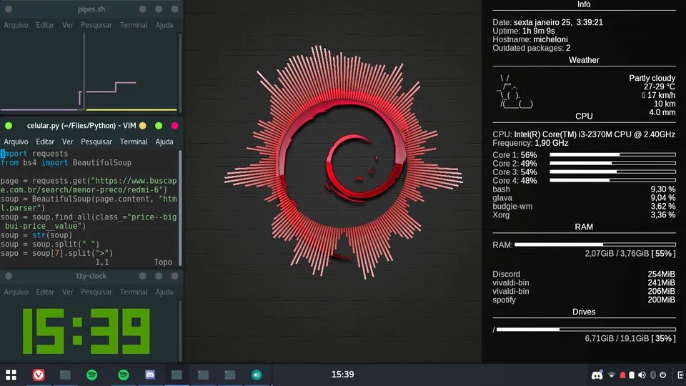Click the Spotify icon next to Discord
Screen dimensions: 686x386
click(124, 375)
